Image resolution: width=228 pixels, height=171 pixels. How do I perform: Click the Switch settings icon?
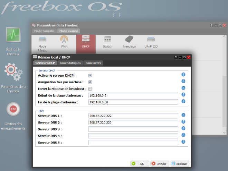107,39
